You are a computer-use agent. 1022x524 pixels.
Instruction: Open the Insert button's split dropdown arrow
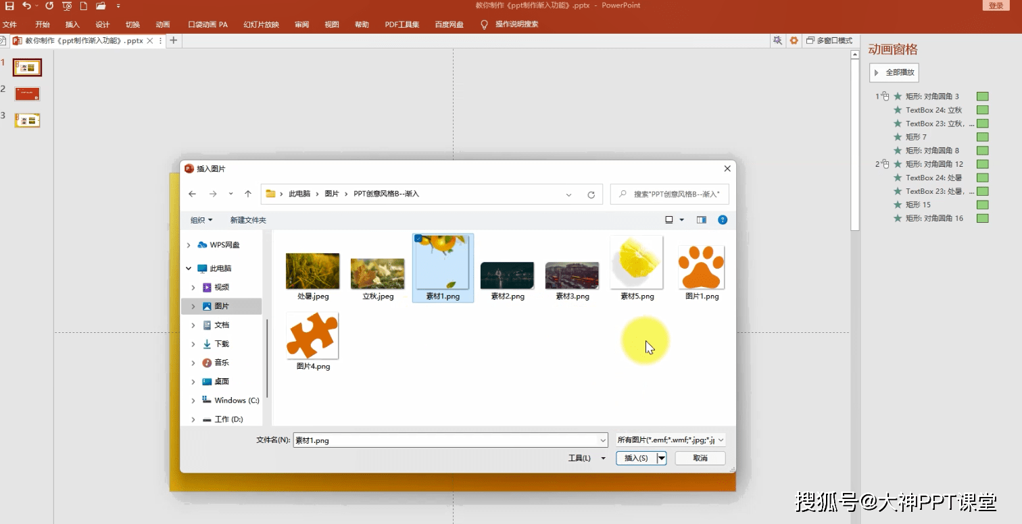point(662,458)
